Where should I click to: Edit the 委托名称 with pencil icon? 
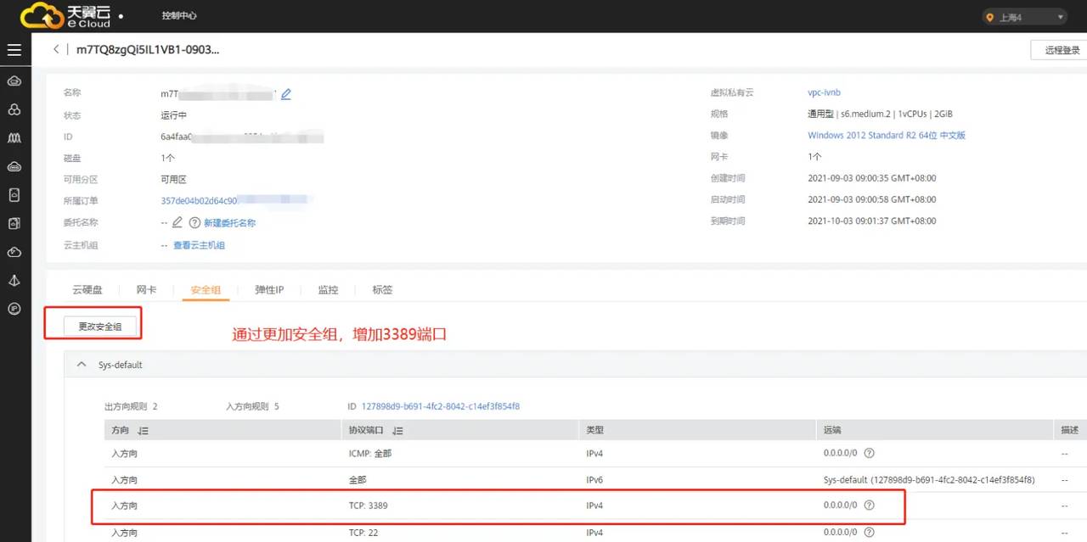point(177,222)
